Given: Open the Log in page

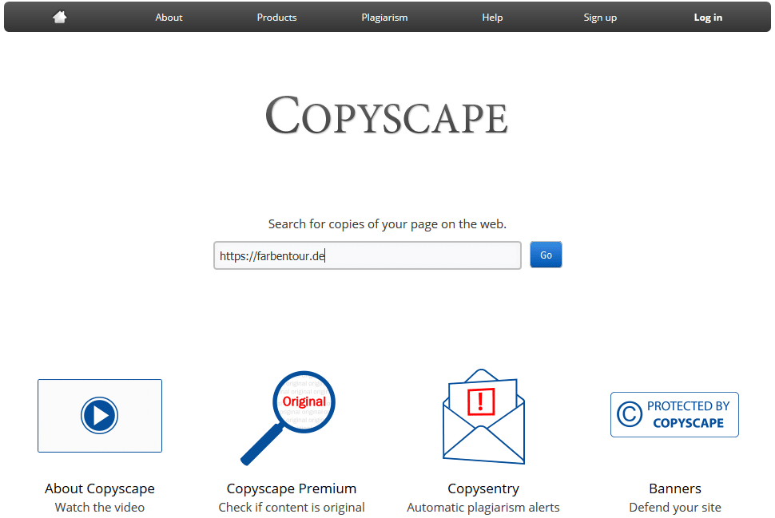Looking at the screenshot, I should pos(708,18).
